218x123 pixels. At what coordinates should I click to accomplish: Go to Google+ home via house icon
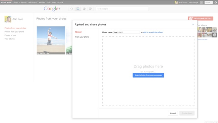pos(71,9)
